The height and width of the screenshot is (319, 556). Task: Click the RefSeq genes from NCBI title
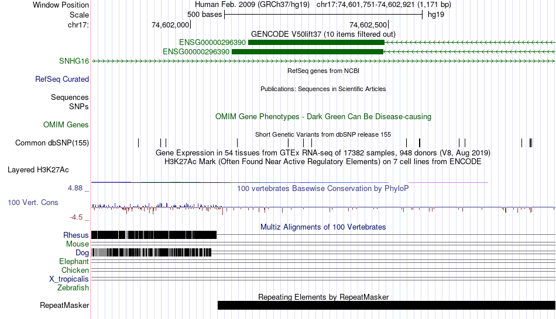point(323,71)
